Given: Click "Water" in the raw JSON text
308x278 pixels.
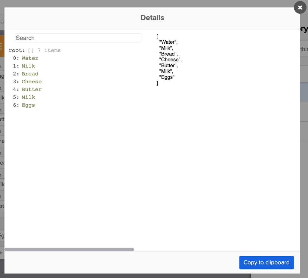Looking at the screenshot, I should [x=168, y=42].
